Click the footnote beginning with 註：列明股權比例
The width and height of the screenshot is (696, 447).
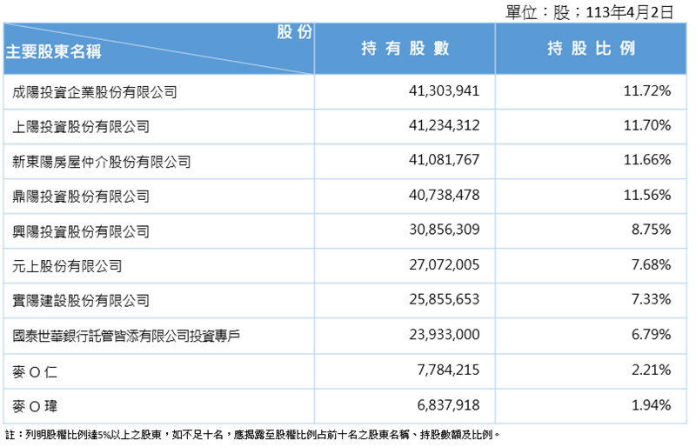pyautogui.click(x=252, y=435)
